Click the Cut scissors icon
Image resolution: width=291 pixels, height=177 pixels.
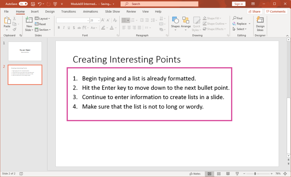(x=14, y=18)
